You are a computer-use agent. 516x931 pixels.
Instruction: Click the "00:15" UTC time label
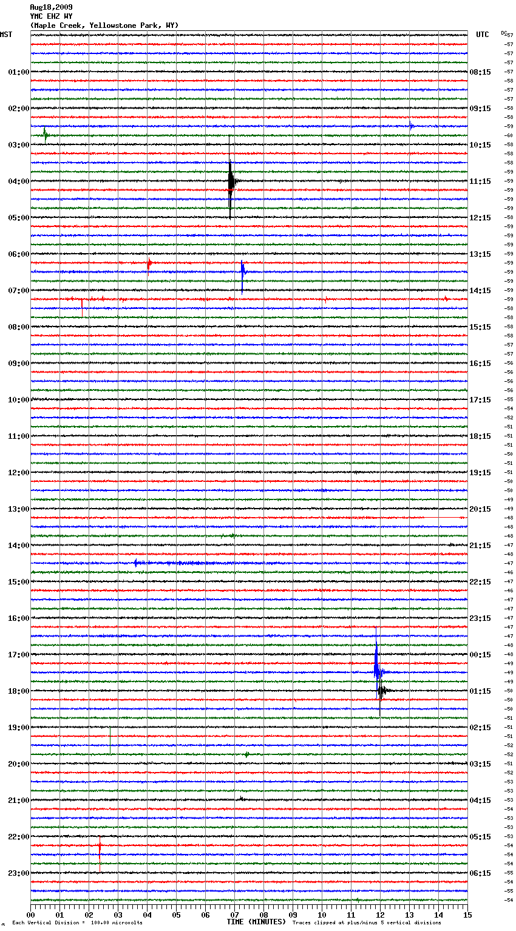pos(480,655)
